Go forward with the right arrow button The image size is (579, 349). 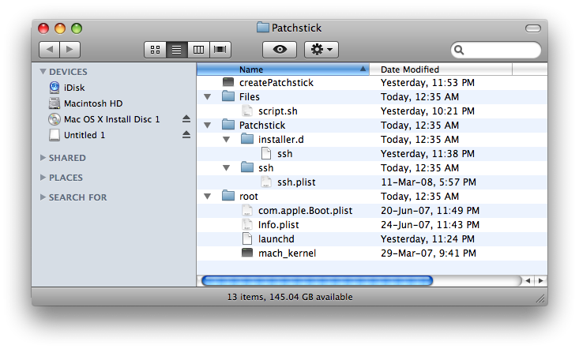[70, 50]
